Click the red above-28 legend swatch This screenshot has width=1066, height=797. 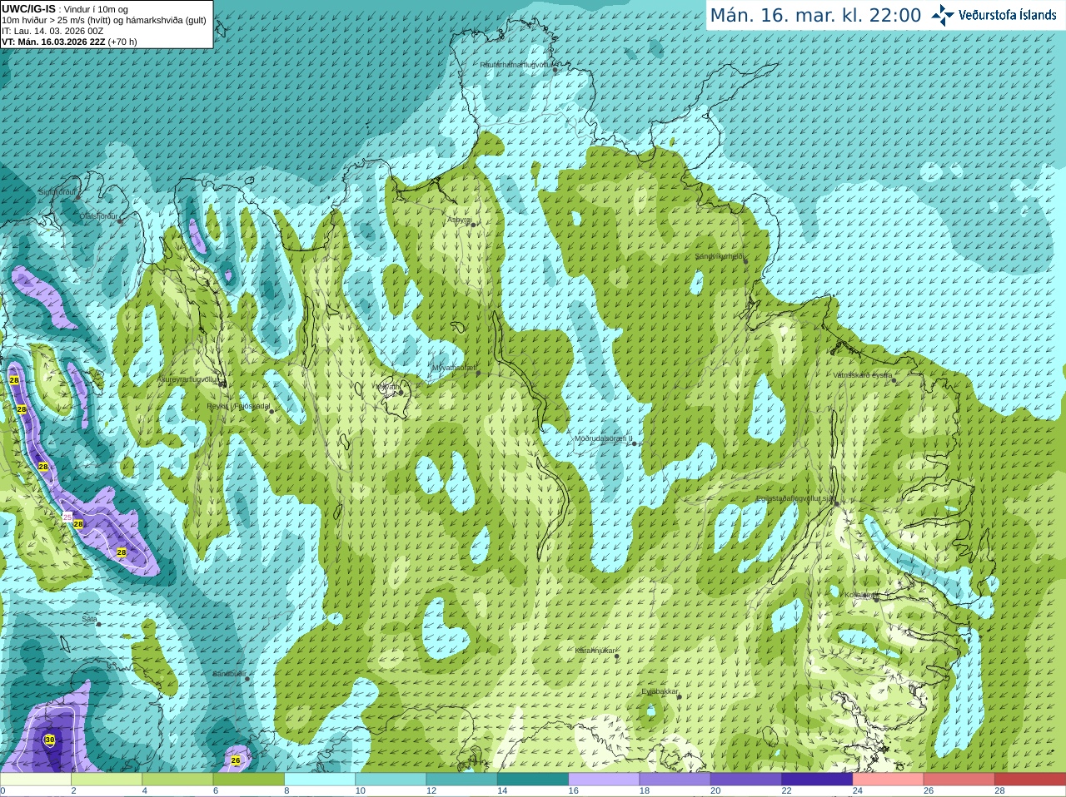click(x=1030, y=780)
